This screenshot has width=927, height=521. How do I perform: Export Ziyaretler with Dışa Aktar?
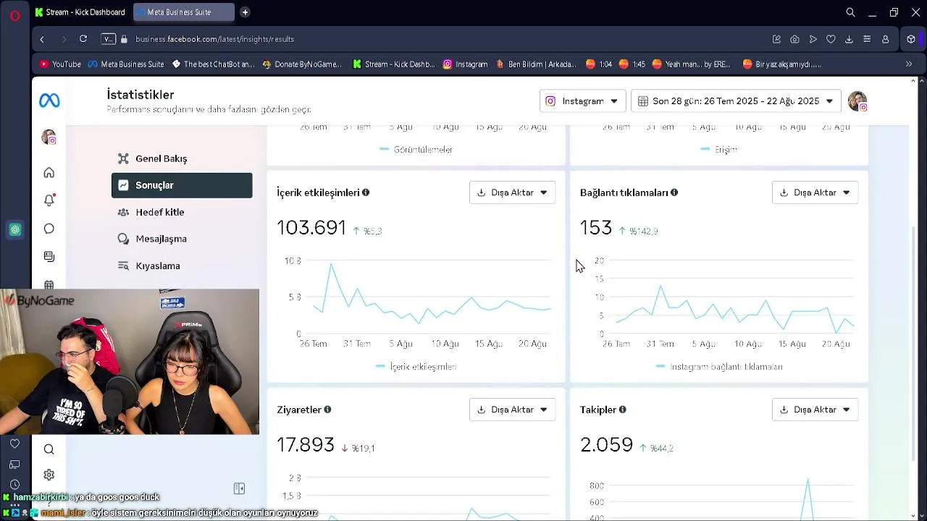[x=512, y=410]
